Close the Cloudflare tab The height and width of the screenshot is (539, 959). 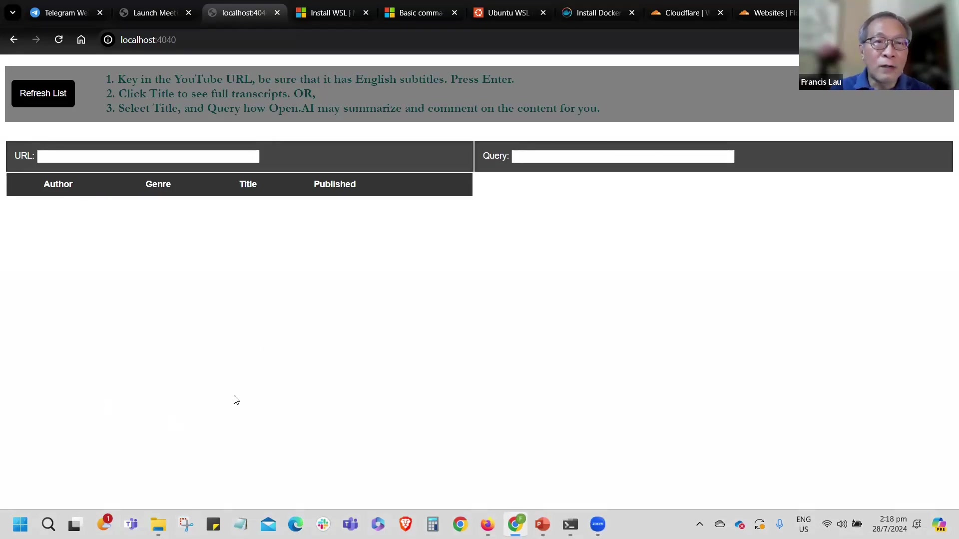coord(720,12)
